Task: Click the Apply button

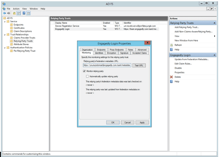Action: [x=142, y=123]
